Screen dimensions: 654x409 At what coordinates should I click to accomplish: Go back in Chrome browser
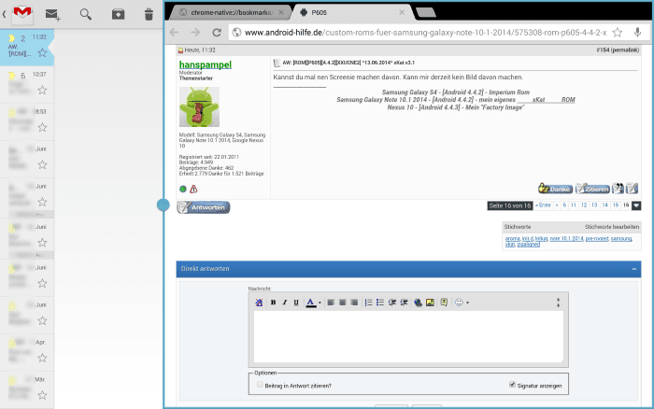coord(175,33)
